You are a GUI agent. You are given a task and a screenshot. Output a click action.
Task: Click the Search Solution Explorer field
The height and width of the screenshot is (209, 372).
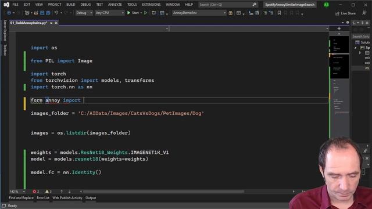[360, 36]
